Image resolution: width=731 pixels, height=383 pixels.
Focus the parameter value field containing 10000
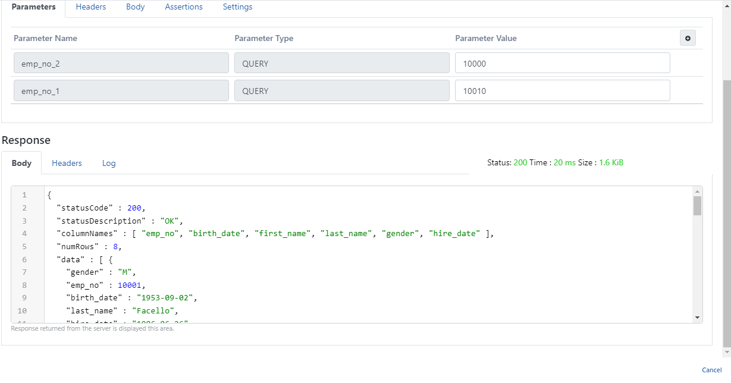(562, 63)
